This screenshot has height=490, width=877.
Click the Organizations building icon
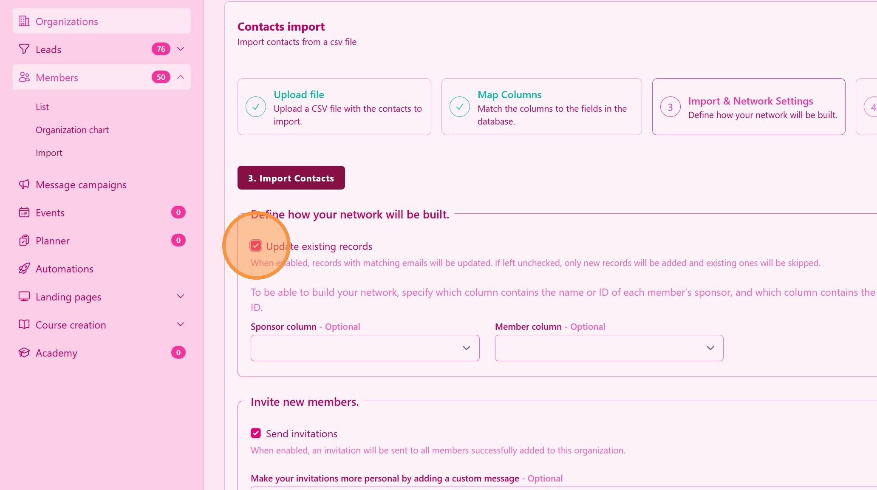tap(24, 21)
